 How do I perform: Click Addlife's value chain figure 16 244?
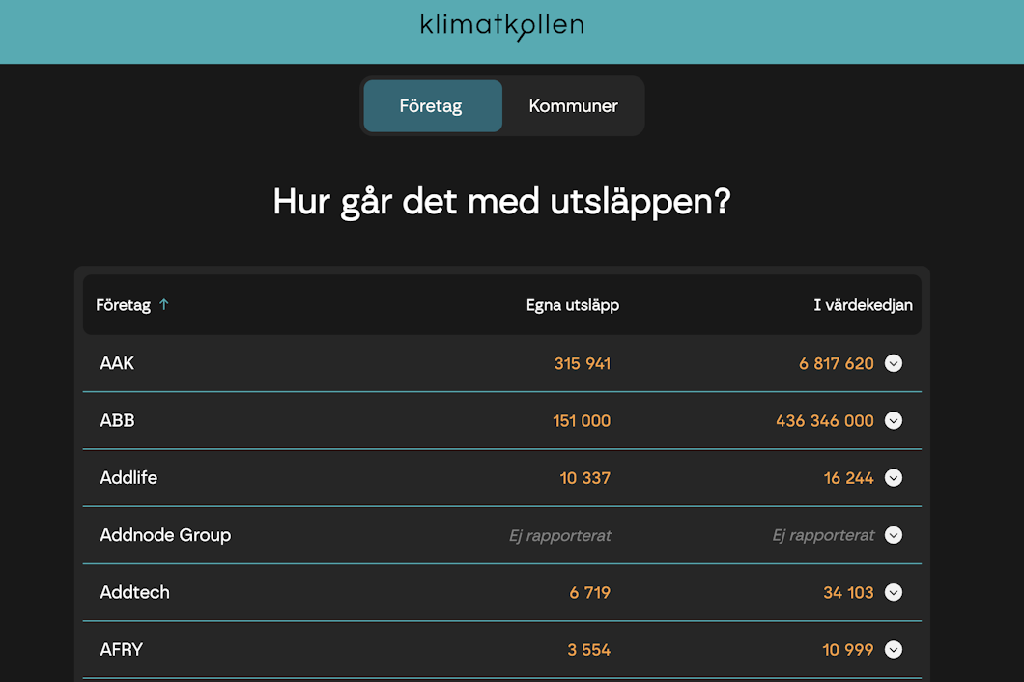(848, 478)
